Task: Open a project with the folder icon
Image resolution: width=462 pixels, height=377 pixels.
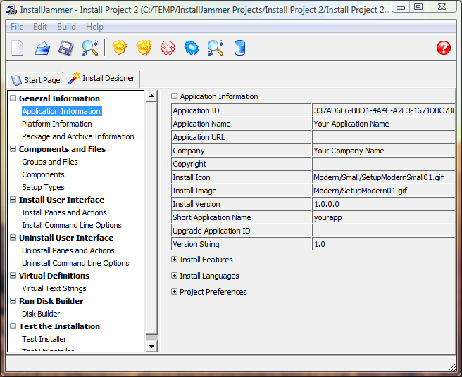Action: tap(42, 48)
